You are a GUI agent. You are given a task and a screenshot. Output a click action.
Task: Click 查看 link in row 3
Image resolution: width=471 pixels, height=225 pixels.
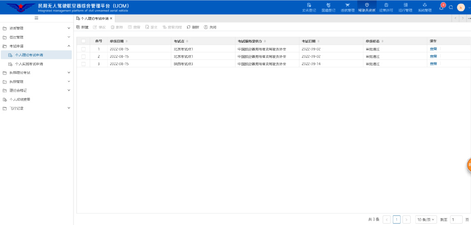pyautogui.click(x=433, y=64)
